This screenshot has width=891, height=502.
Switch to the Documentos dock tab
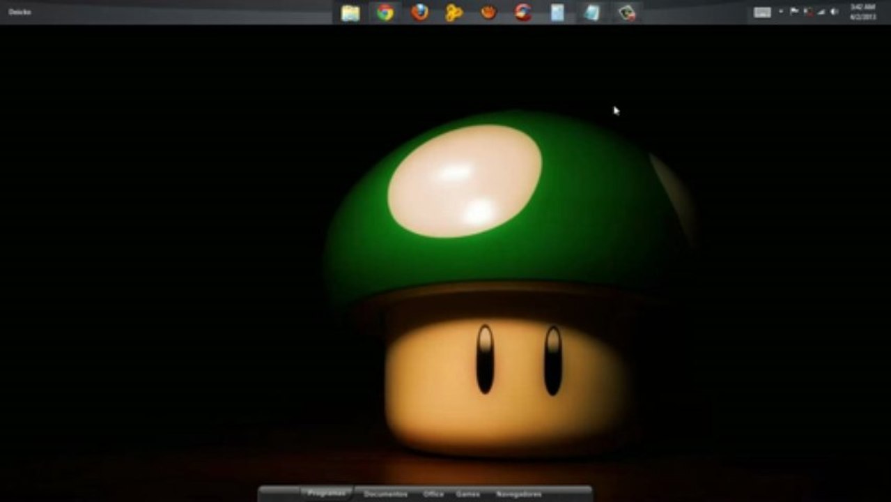[x=385, y=494]
